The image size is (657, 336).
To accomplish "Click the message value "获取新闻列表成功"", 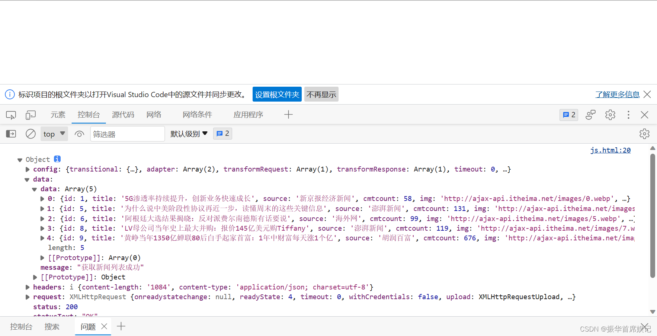I will pyautogui.click(x=110, y=267).
